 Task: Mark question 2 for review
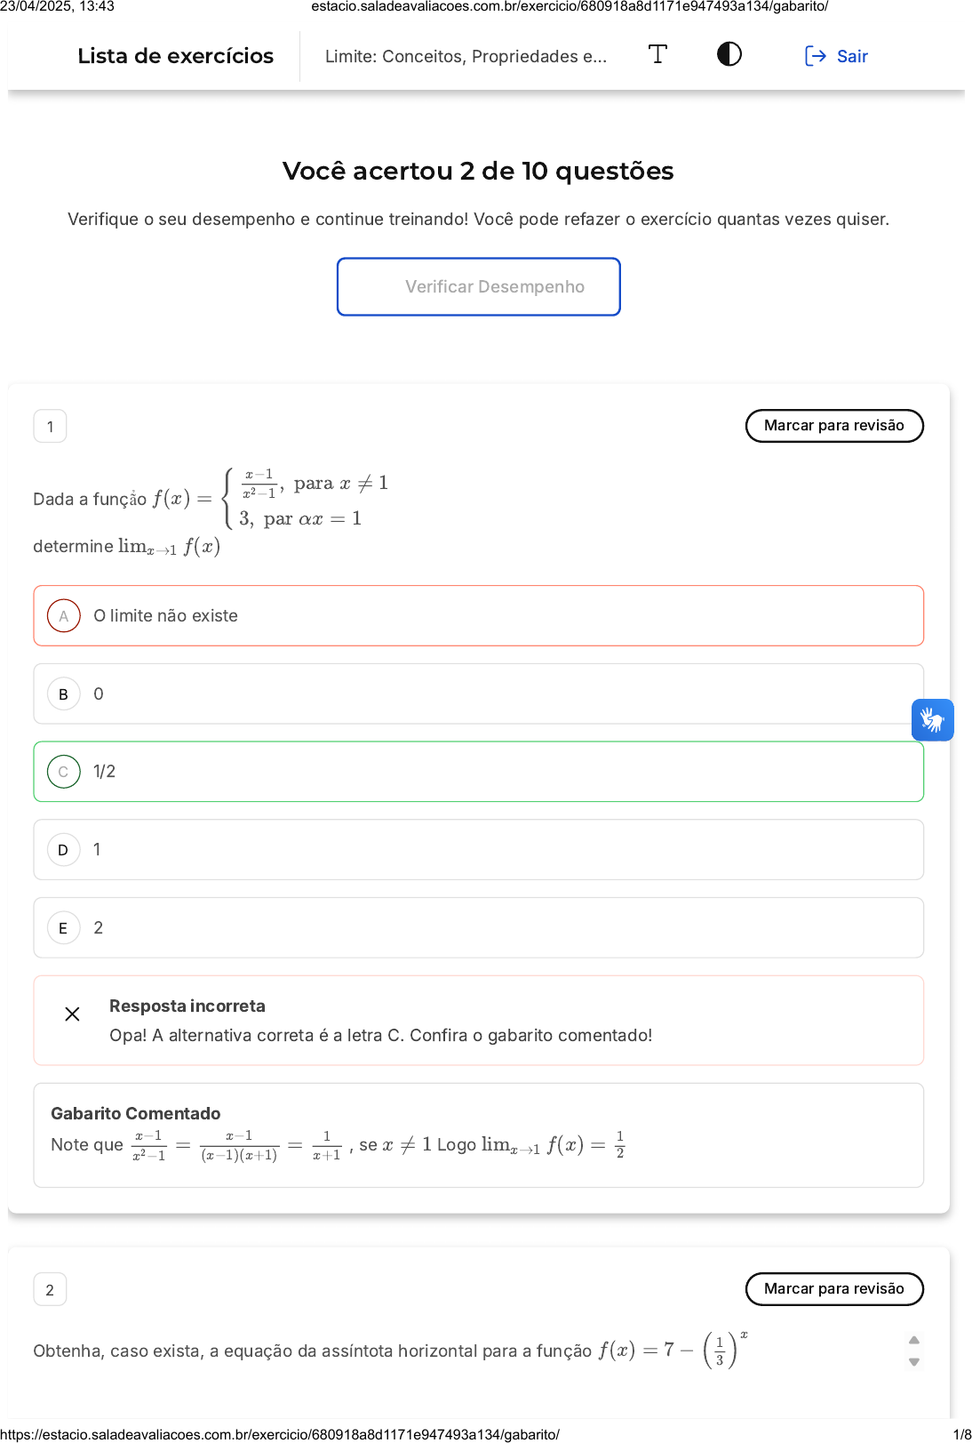(x=833, y=1289)
